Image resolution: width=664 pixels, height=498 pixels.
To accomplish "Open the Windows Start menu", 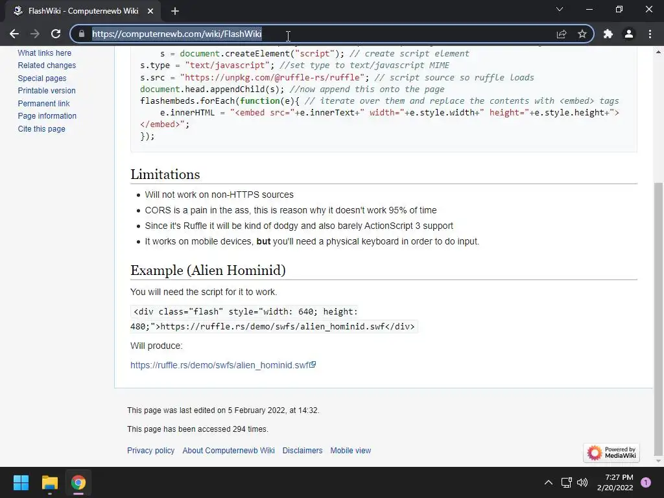I will [21, 482].
